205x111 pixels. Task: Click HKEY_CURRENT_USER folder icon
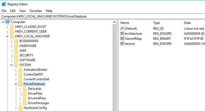[x=12, y=32]
